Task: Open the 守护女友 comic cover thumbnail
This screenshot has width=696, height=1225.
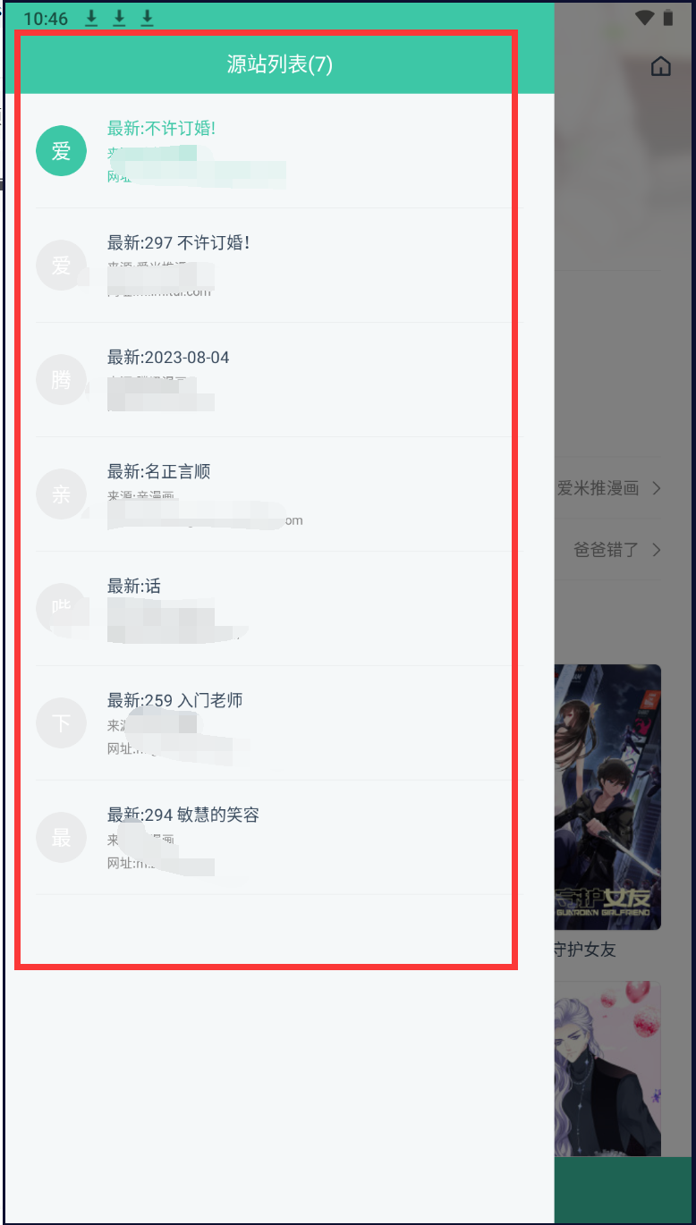Action: pos(607,797)
